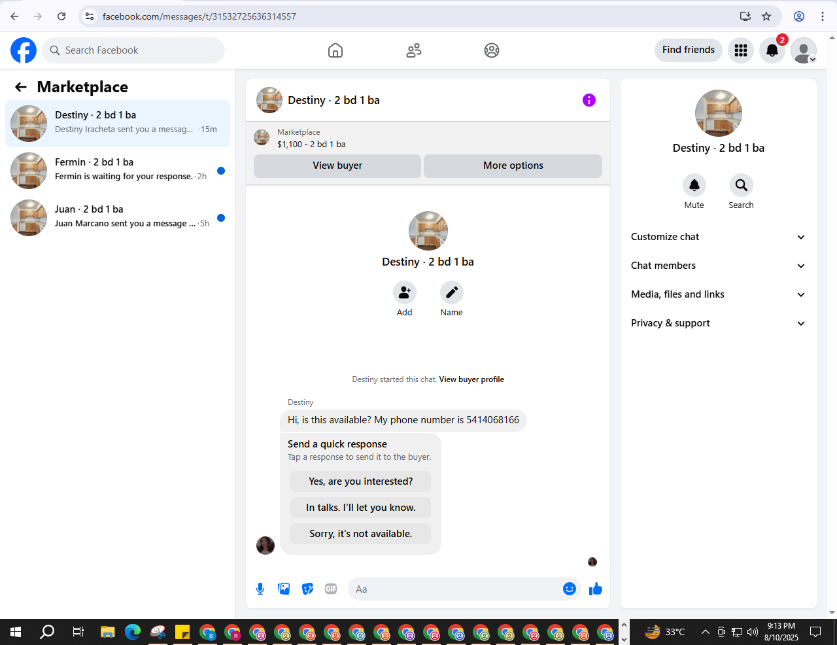The width and height of the screenshot is (837, 645).
Task: Open the Chrome profile icon
Action: 799,16
